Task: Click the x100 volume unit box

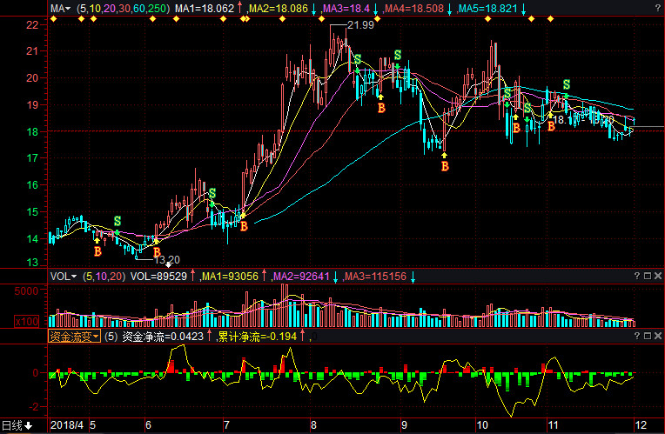Action: pos(27,321)
